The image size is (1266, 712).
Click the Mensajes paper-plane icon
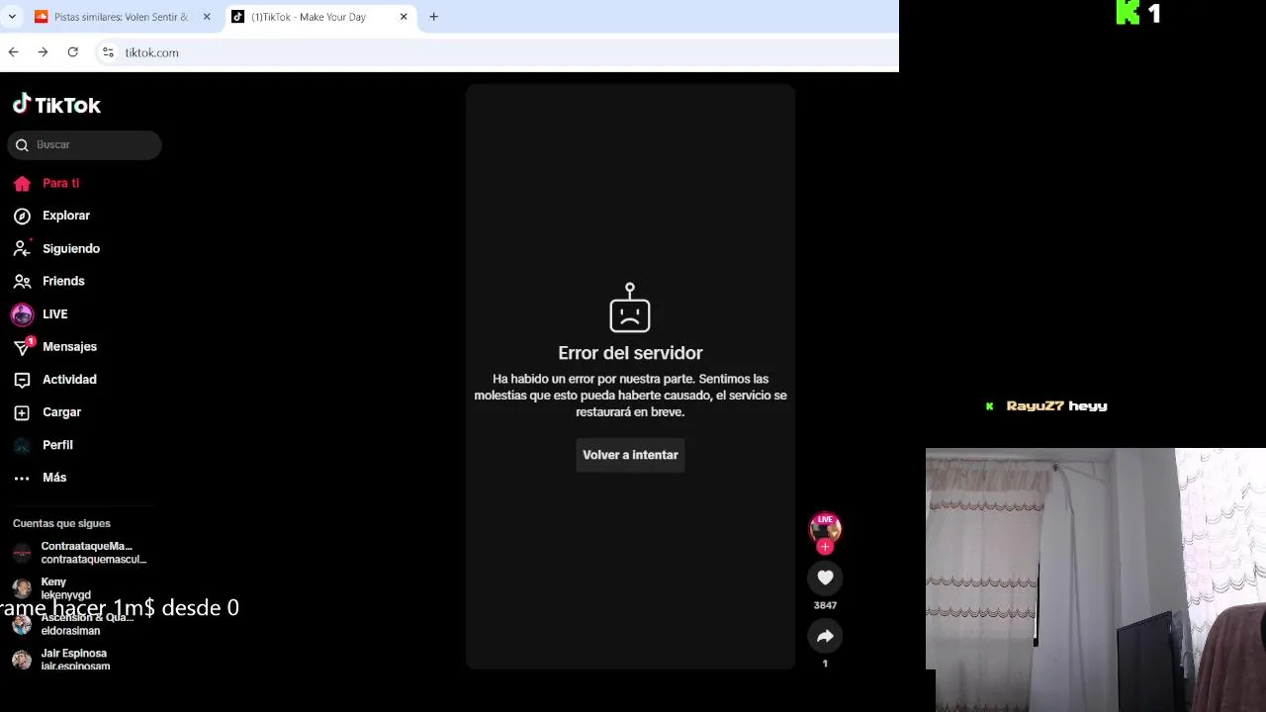coord(22,347)
